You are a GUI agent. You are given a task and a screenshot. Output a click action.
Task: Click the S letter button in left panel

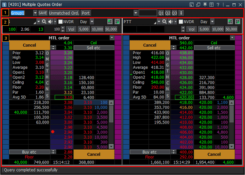[x=47, y=95]
